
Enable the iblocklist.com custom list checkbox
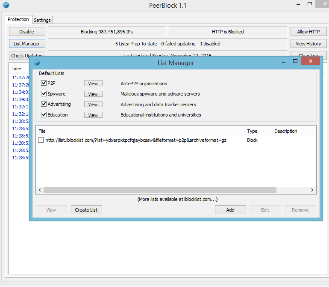(x=41, y=140)
